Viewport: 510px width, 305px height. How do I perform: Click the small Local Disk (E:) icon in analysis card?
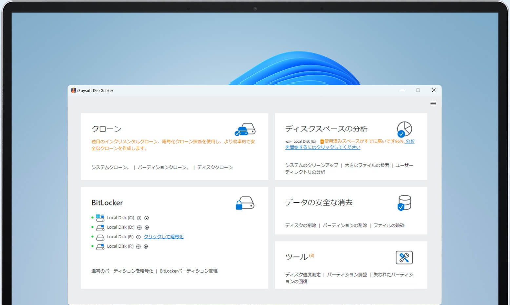coord(288,142)
